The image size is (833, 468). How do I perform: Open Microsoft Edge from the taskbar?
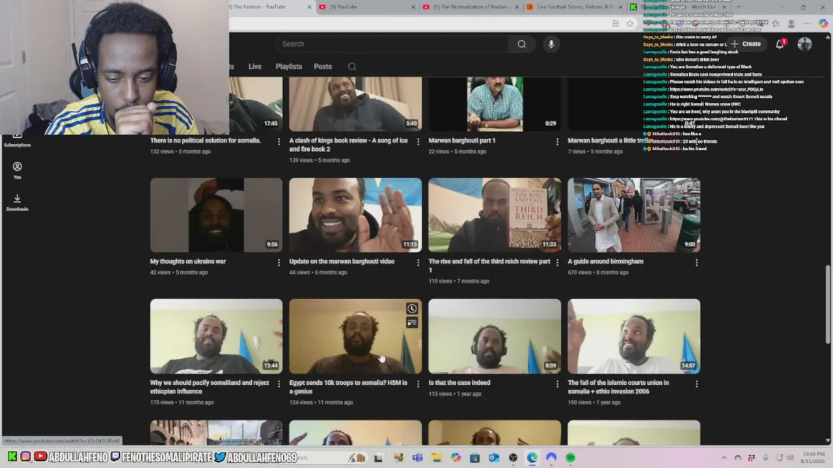pos(532,458)
